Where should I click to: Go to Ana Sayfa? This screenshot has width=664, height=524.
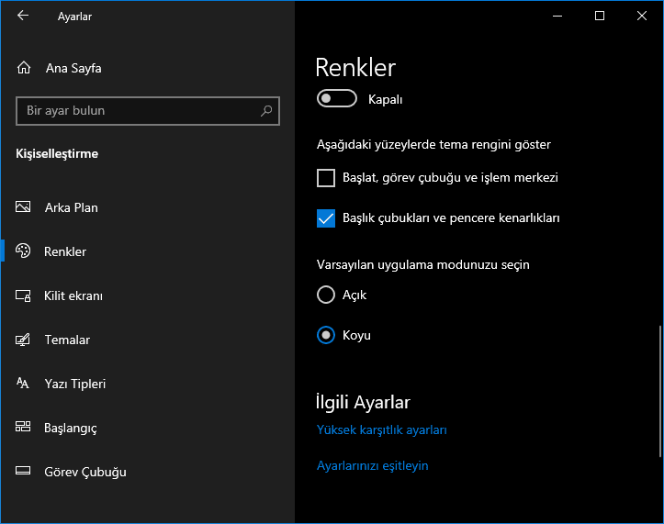[x=147, y=68]
